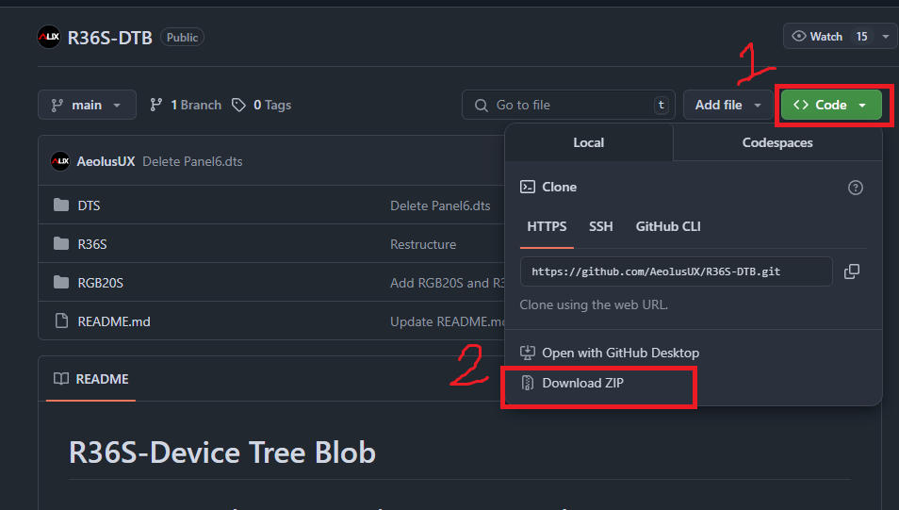Open the main branch dropdown
This screenshot has width=899, height=510.
click(87, 105)
